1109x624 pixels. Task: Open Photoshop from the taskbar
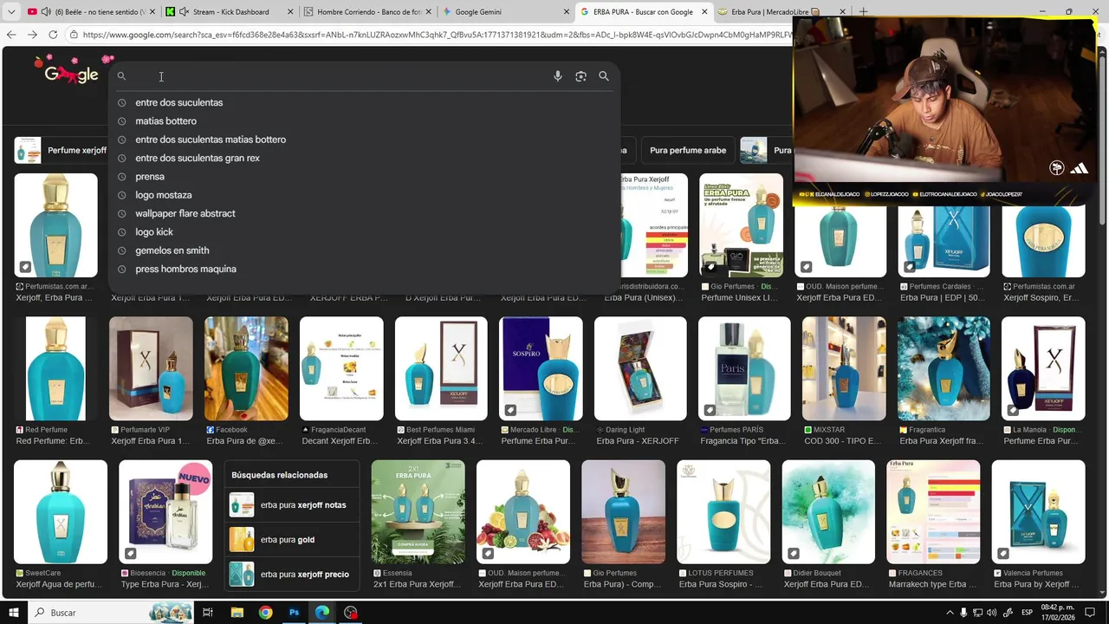click(x=294, y=612)
